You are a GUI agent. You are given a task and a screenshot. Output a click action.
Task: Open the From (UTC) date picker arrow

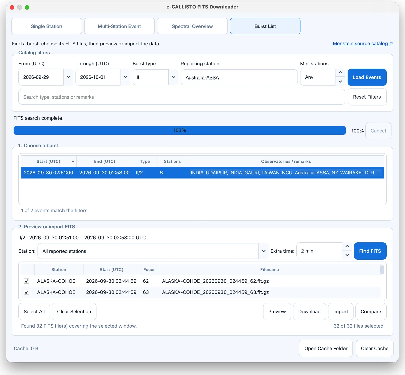click(x=68, y=77)
